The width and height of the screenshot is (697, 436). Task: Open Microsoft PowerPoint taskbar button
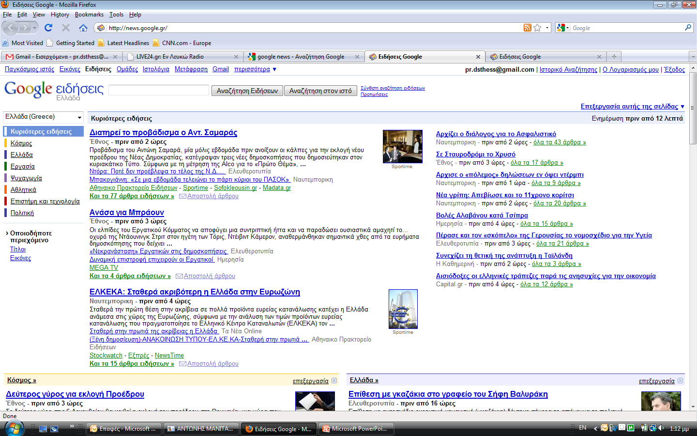pyautogui.click(x=355, y=429)
